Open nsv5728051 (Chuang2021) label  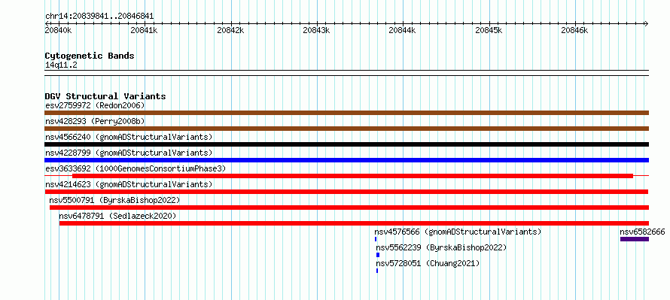point(428,264)
